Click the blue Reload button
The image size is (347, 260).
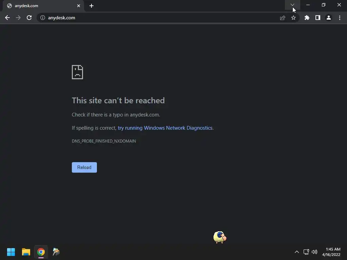pyautogui.click(x=84, y=167)
